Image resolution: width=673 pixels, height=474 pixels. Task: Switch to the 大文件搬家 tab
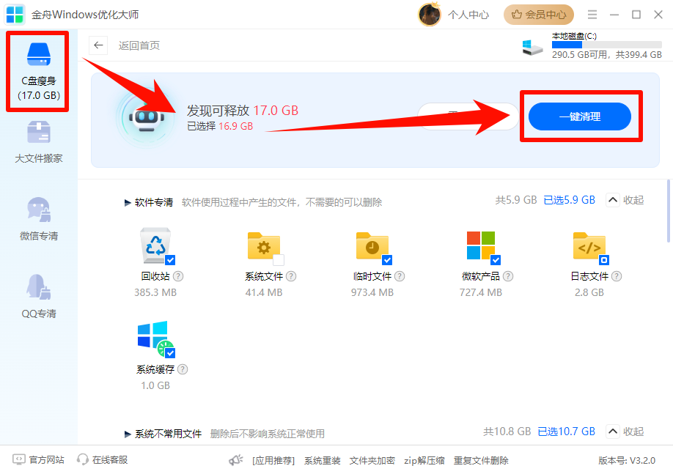(38, 144)
